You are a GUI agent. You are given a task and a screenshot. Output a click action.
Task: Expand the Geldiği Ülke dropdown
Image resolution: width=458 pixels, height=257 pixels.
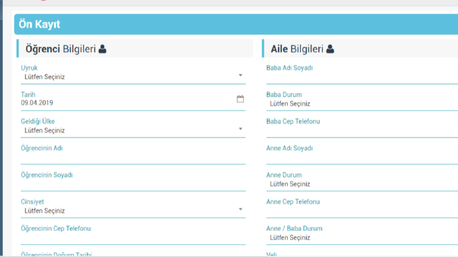133,131
